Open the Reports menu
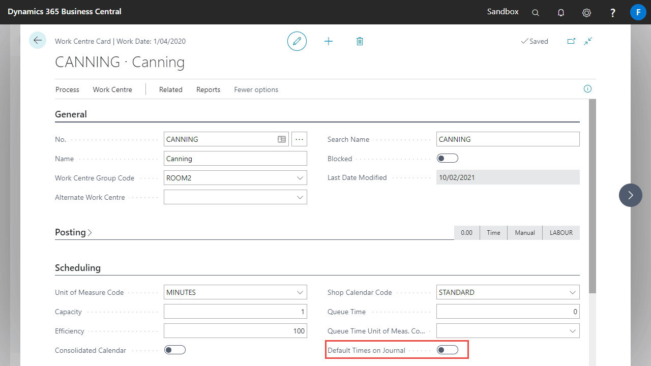This screenshot has width=651, height=366. [x=208, y=89]
